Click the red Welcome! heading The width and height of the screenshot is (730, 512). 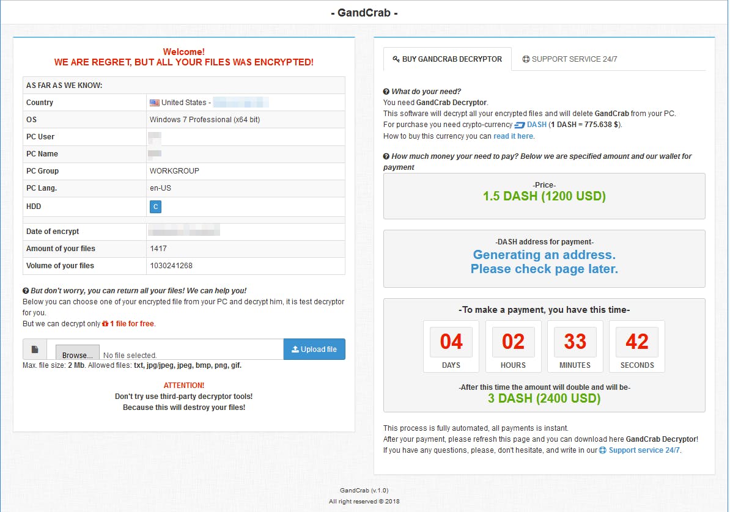click(x=184, y=52)
